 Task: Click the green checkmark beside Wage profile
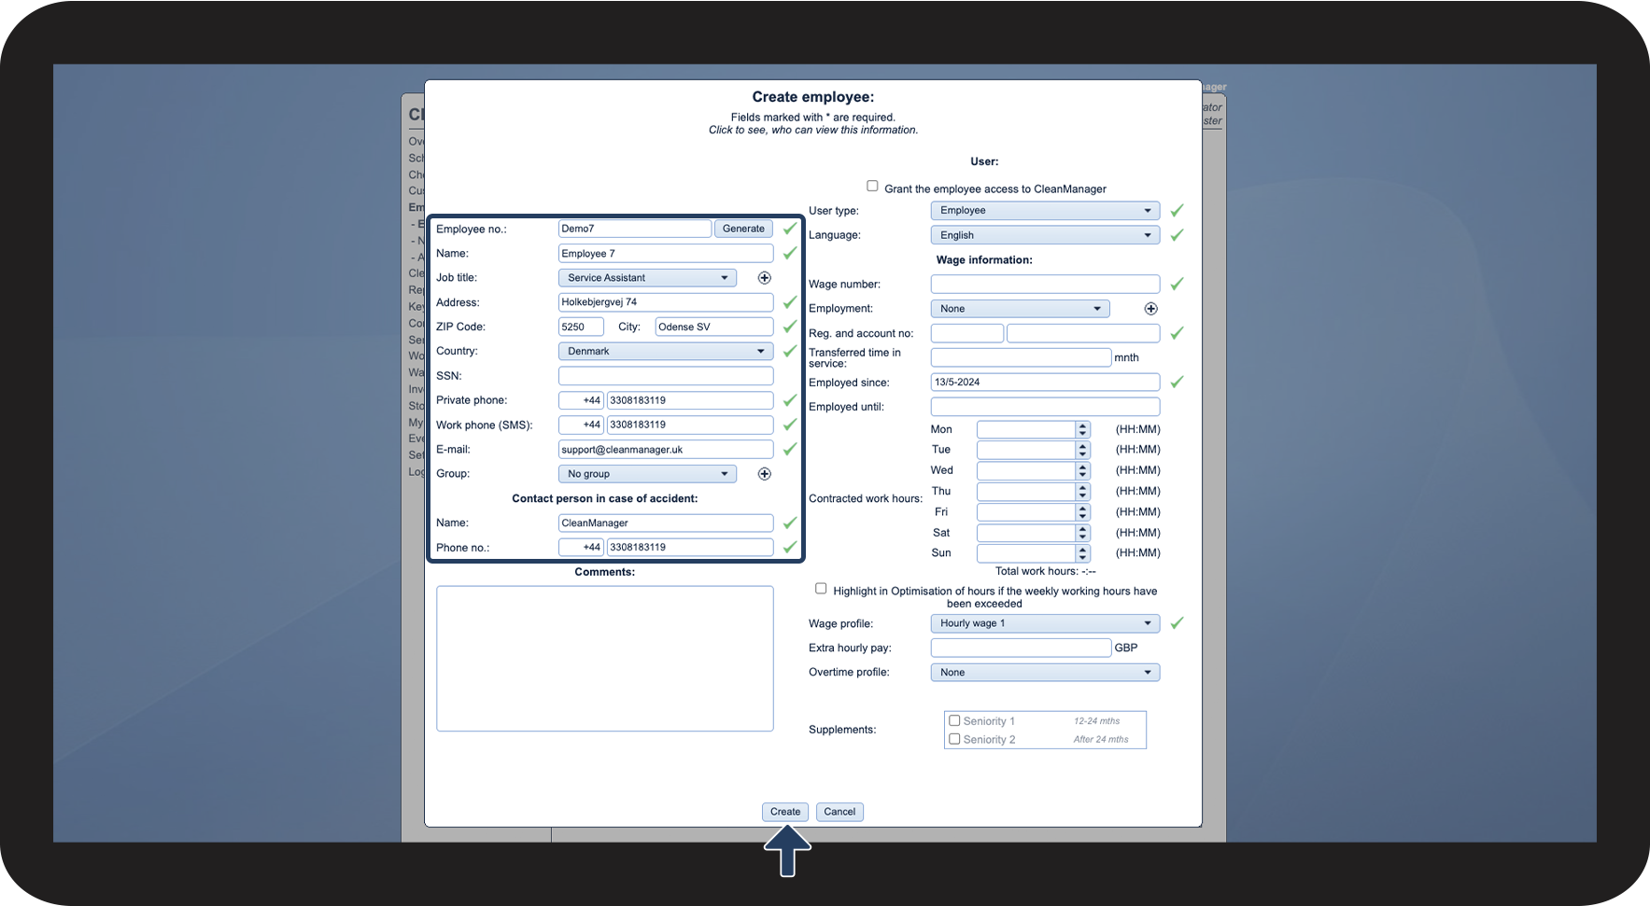pos(1177,623)
